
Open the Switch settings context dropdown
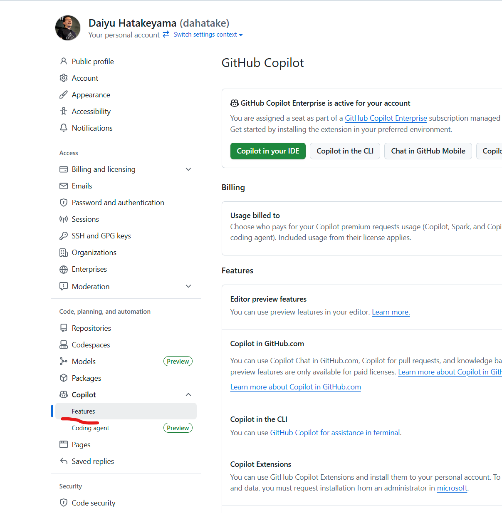[x=207, y=35]
